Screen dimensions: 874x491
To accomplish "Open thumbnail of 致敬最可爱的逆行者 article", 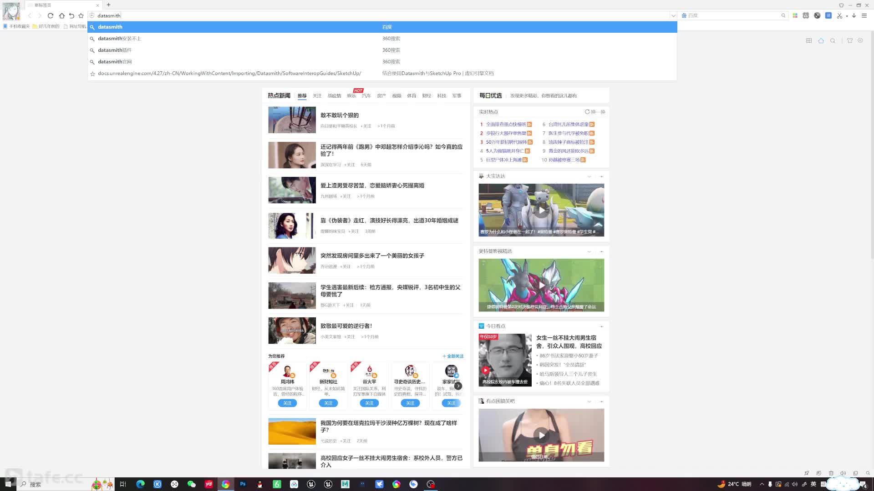I will [x=292, y=331].
